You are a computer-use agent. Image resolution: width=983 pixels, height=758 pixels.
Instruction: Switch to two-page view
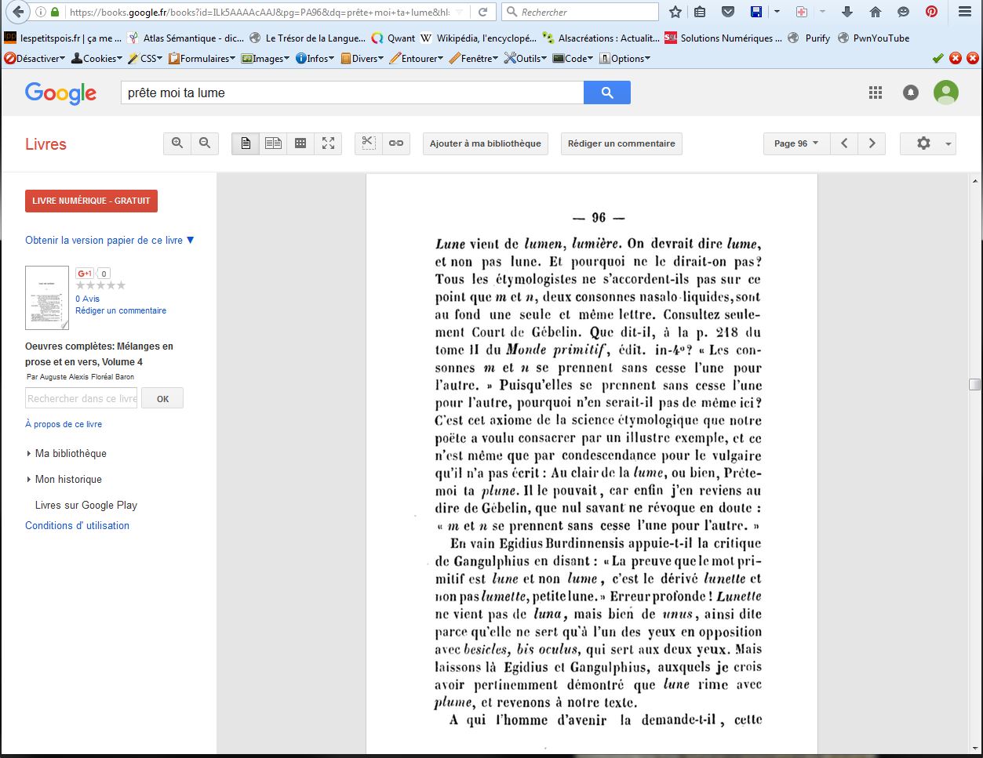(x=273, y=143)
